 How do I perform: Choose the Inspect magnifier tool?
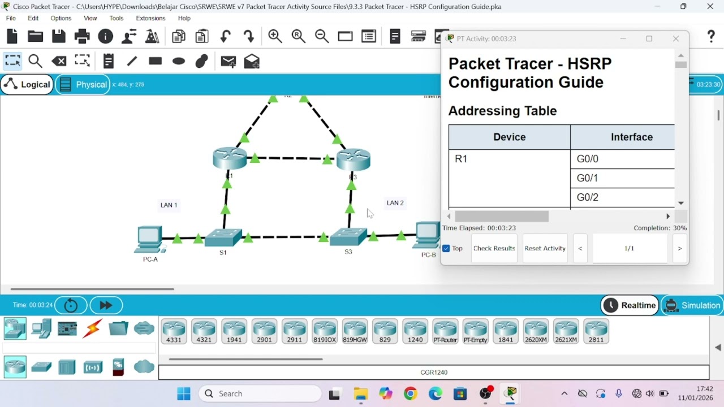point(36,61)
